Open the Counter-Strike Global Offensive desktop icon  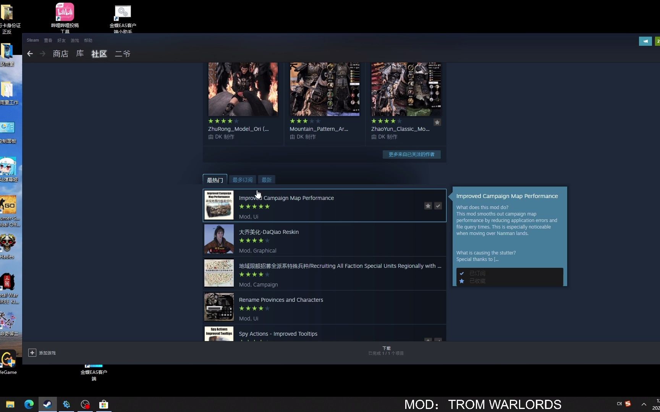[9, 211]
